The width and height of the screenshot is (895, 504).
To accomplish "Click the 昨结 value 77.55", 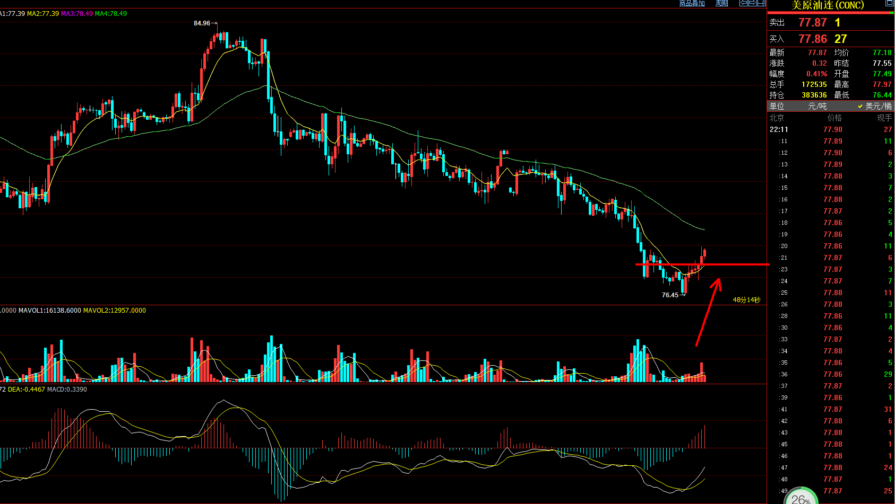I will [x=882, y=63].
